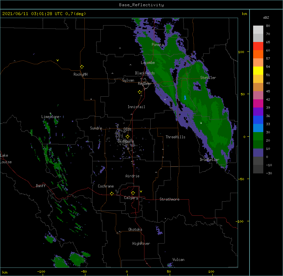Click the 0 tick on the bottom axis

127,272
